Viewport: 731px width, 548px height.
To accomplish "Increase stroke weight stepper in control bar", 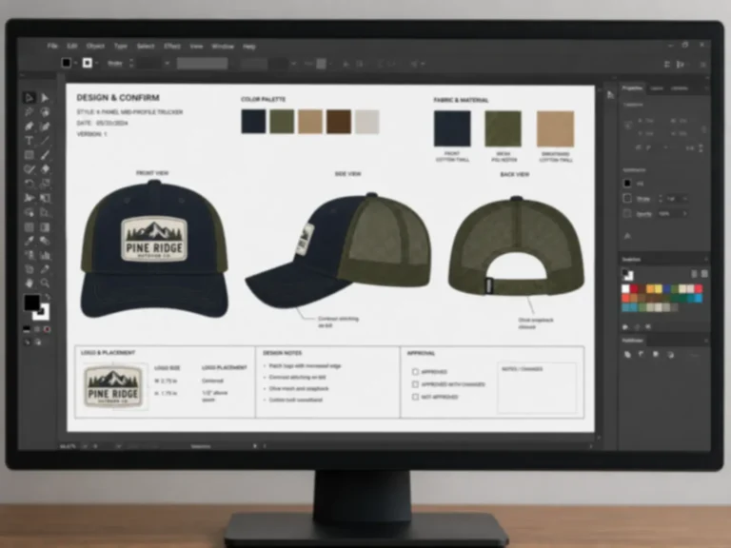I will tap(131, 60).
